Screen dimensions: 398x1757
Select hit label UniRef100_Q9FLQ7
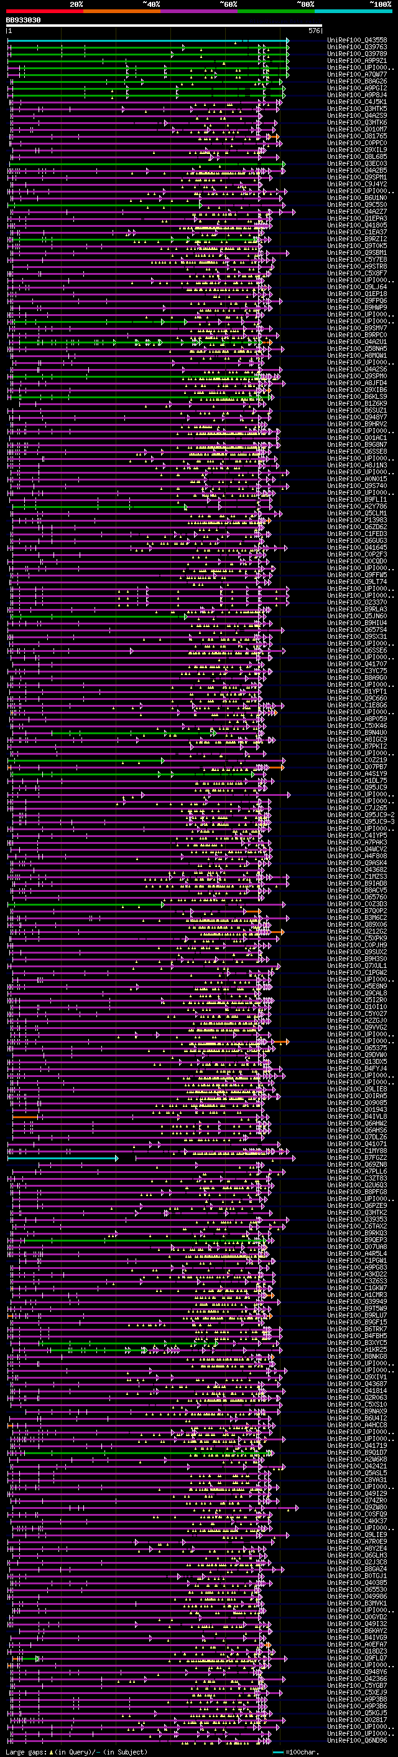point(357,1658)
